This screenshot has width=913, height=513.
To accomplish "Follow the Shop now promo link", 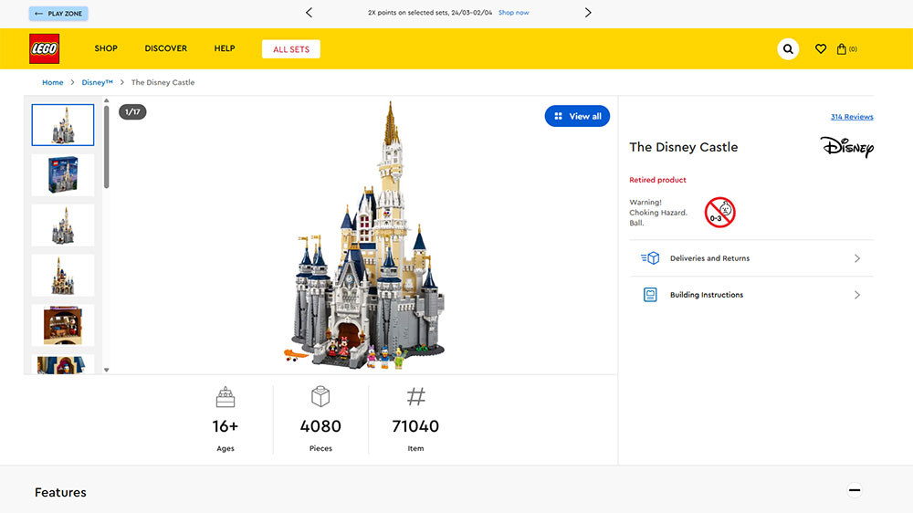I will point(513,12).
